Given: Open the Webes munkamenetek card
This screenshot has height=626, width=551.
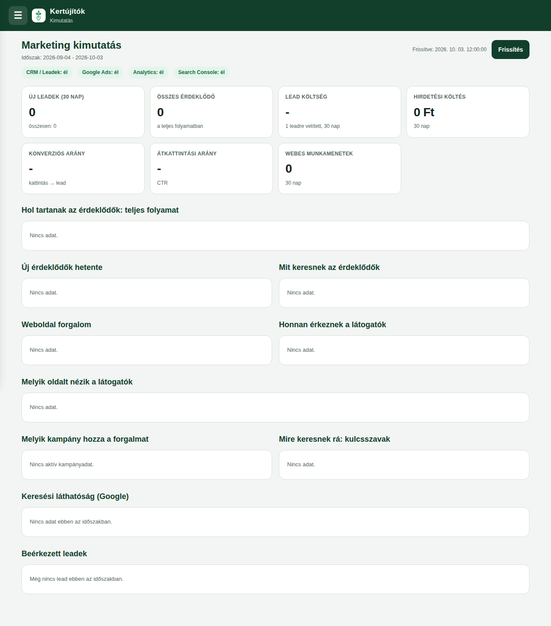Looking at the screenshot, I should [340, 169].
